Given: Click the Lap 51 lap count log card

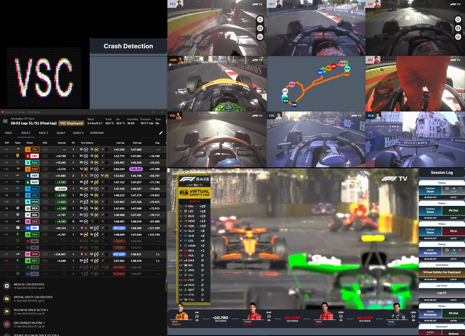Looking at the screenshot, I should (x=442, y=293).
